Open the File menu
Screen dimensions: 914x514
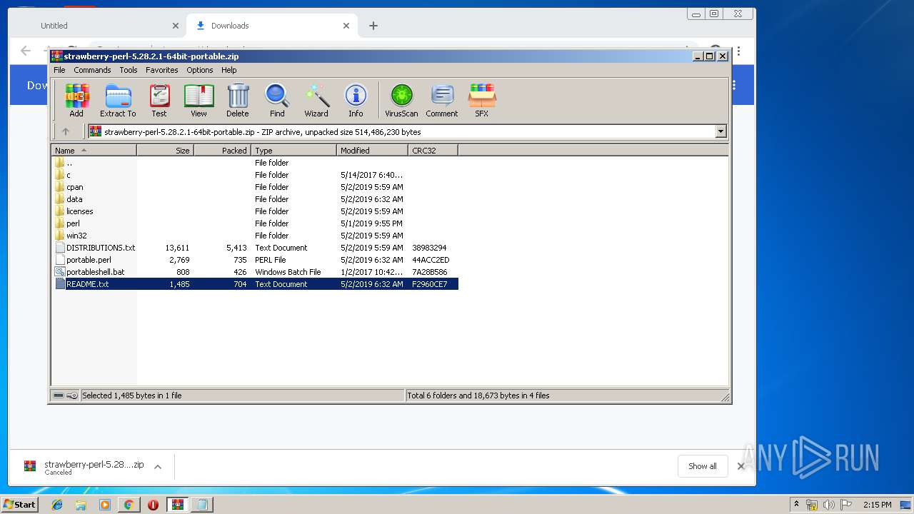tap(59, 70)
